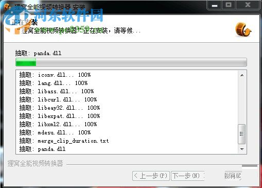Select the iconv.dll log row

(55, 75)
